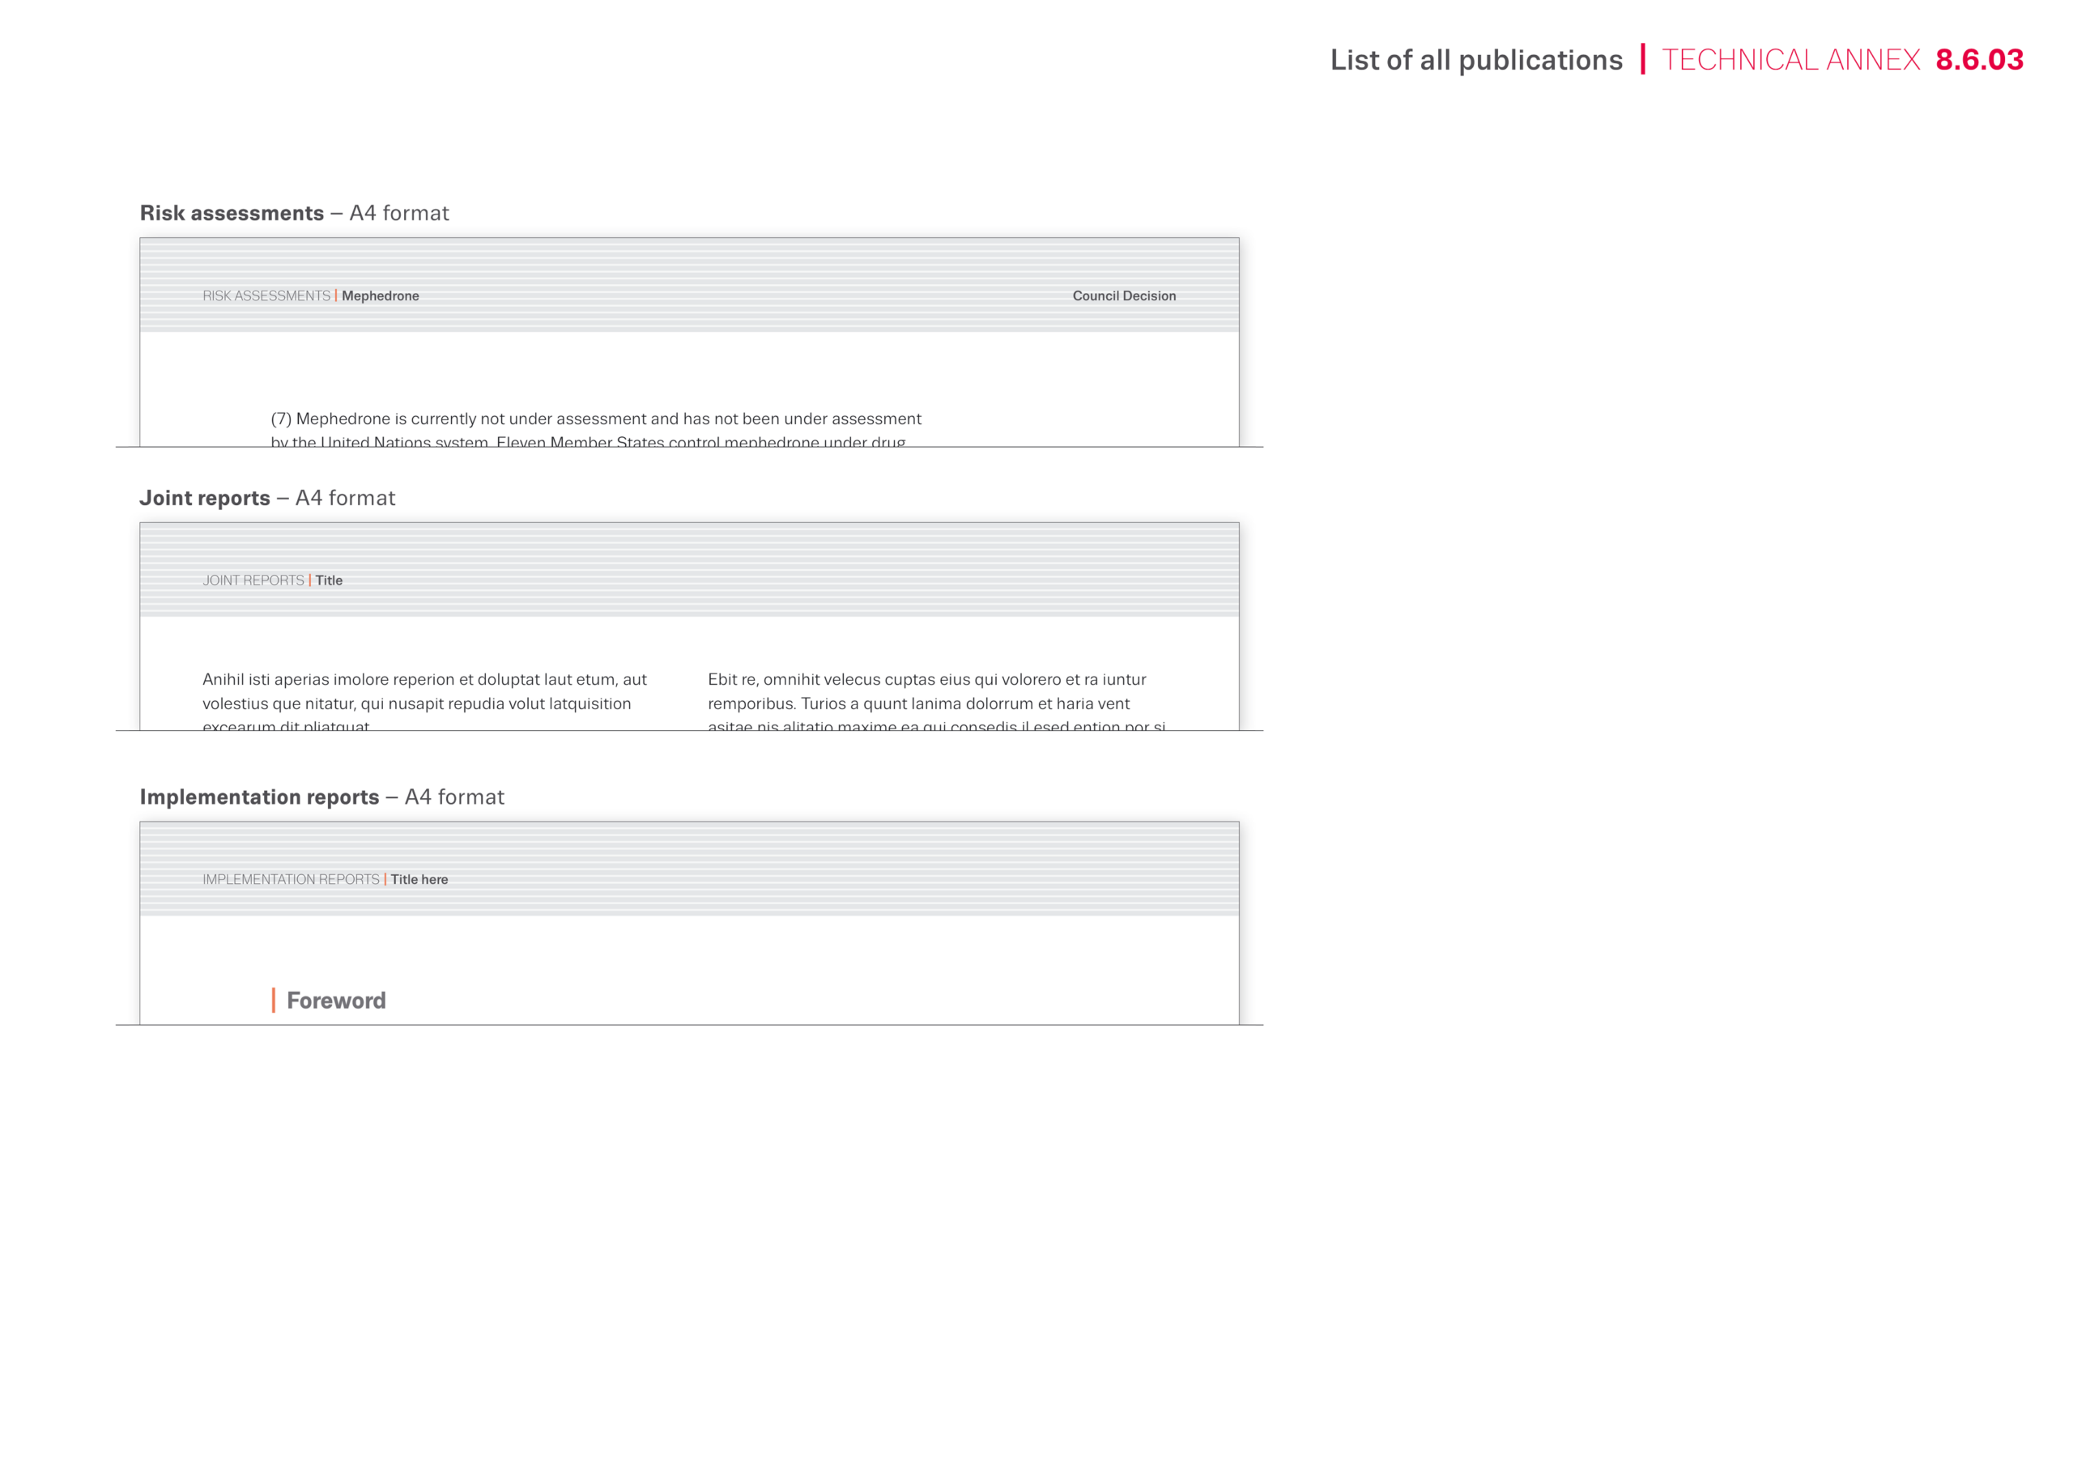Select the "Mephedrone" title text
Screen dimensions: 2073x1466
tap(380, 296)
